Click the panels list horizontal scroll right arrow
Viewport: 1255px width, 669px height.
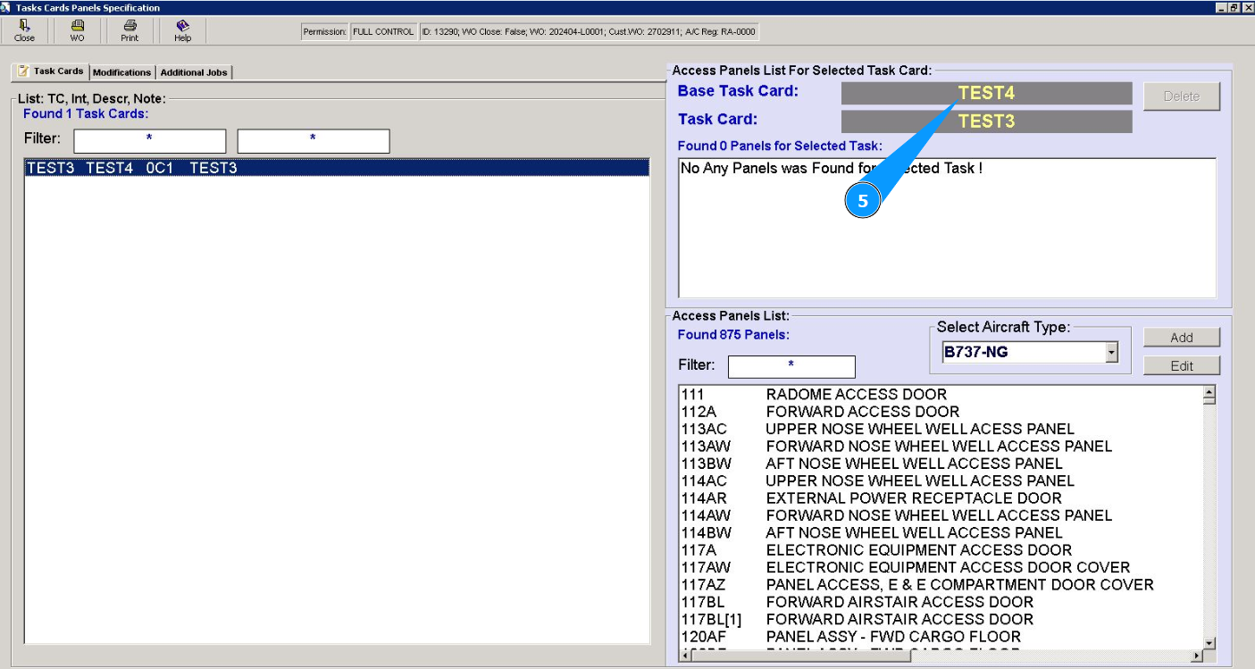1197,656
